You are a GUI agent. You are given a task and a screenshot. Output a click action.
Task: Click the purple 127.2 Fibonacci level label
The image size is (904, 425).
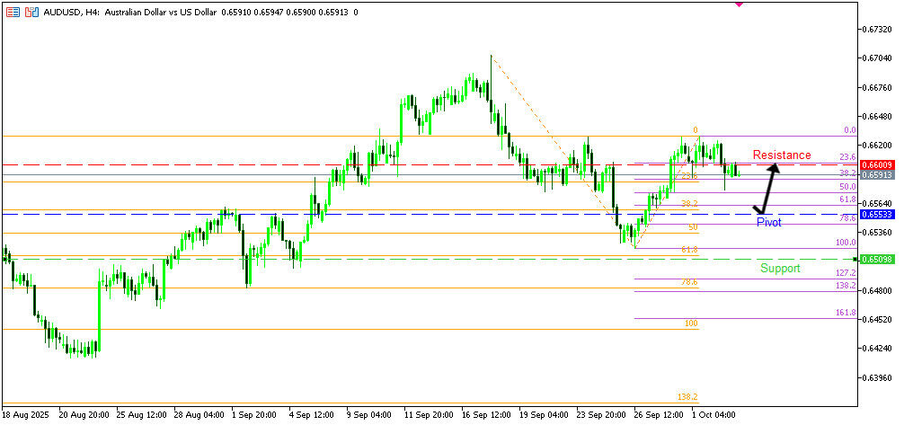pos(845,272)
